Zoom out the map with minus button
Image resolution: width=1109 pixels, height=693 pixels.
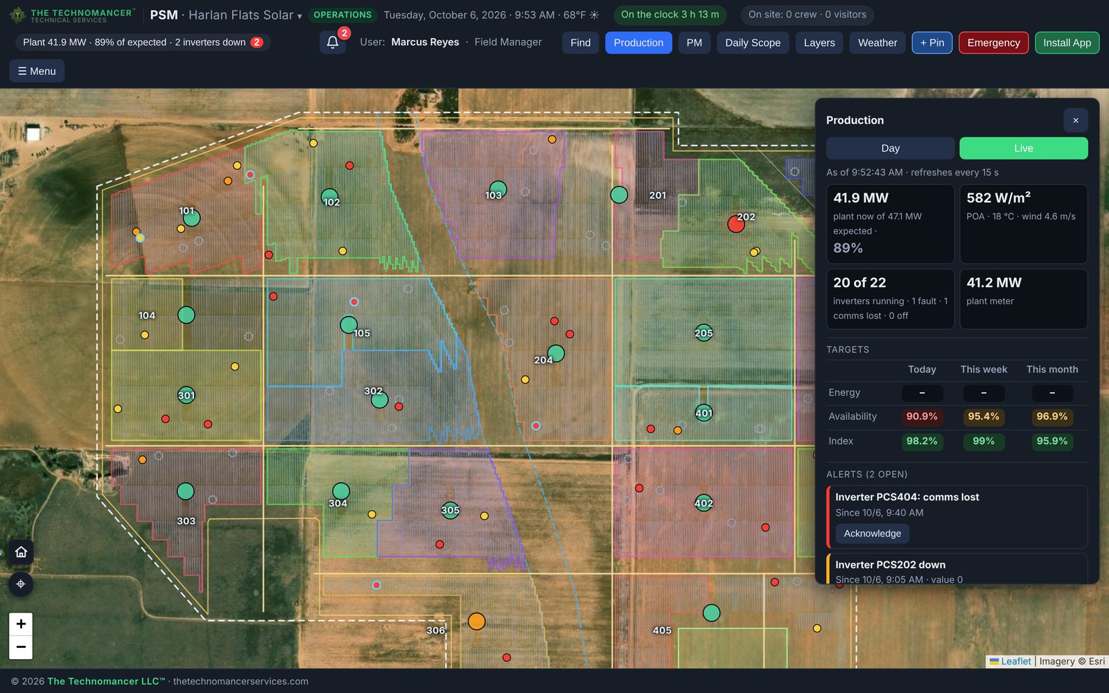[21, 647]
